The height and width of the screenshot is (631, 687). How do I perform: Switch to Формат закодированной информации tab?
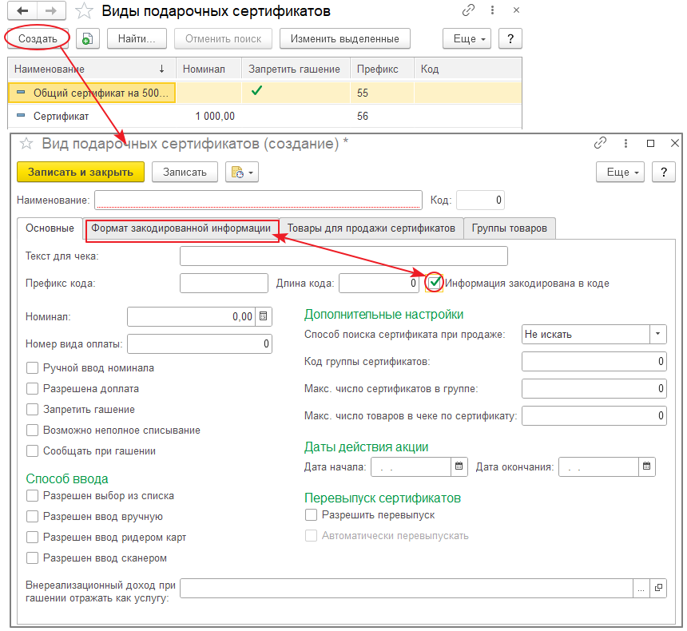pyautogui.click(x=181, y=228)
